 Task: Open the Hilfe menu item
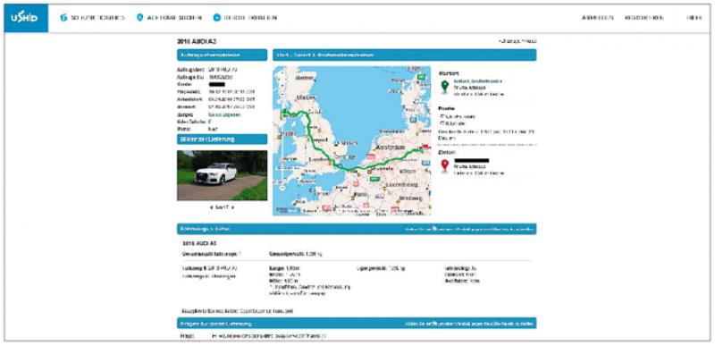pos(694,18)
